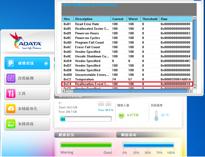205x157 pixels.
Task: Select the Erase Fail Count row
Action: (127, 47)
